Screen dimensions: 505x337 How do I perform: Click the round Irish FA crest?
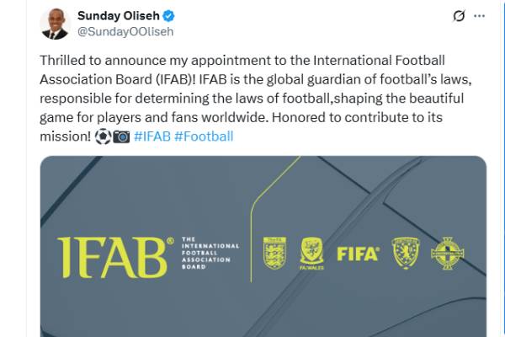tap(448, 253)
